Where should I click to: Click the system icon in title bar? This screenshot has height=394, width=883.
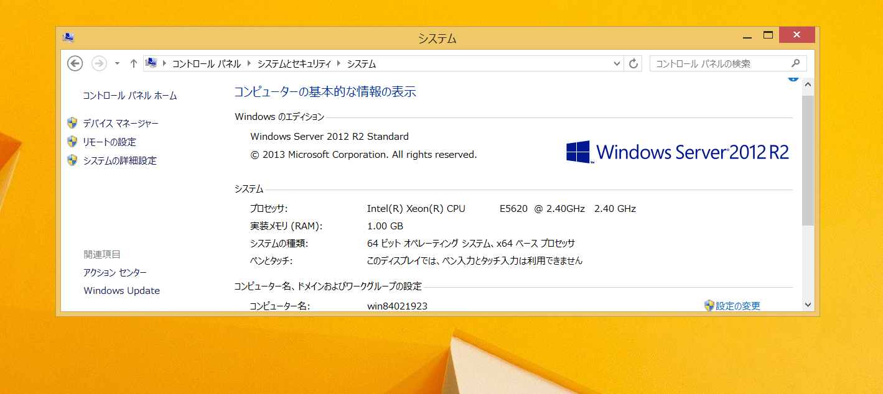68,37
